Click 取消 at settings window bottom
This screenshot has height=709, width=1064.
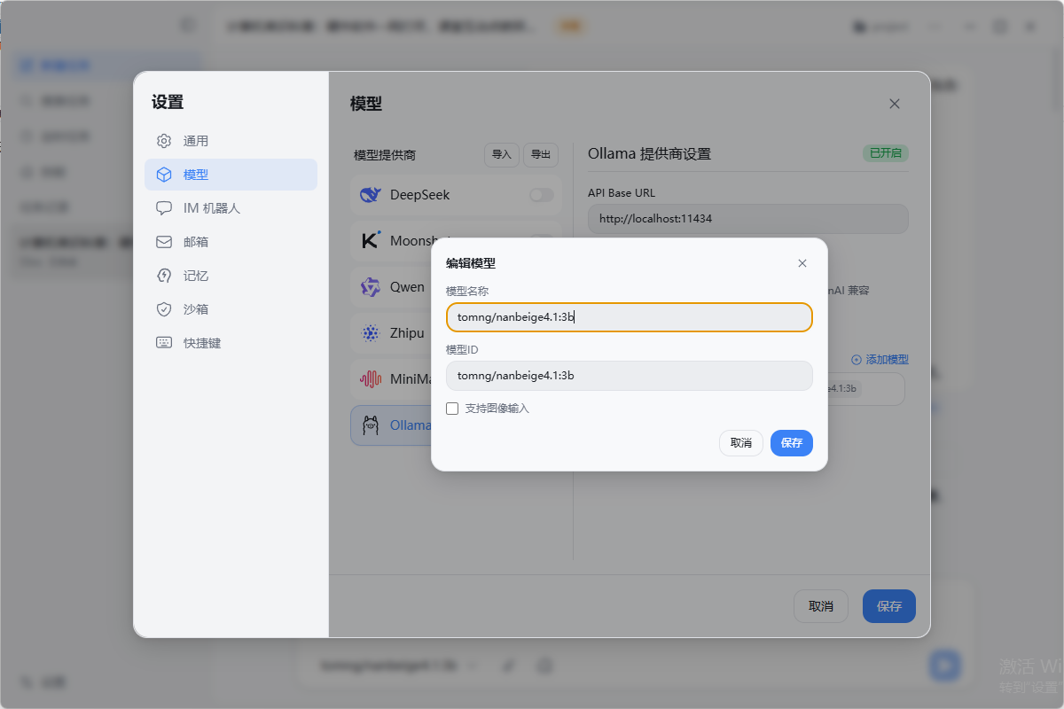pyautogui.click(x=821, y=606)
